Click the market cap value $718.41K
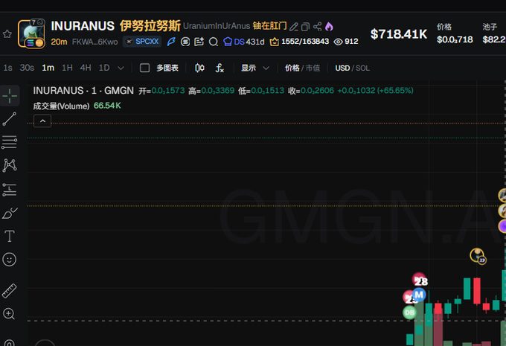Viewport: 506px width, 346px height. [x=399, y=34]
